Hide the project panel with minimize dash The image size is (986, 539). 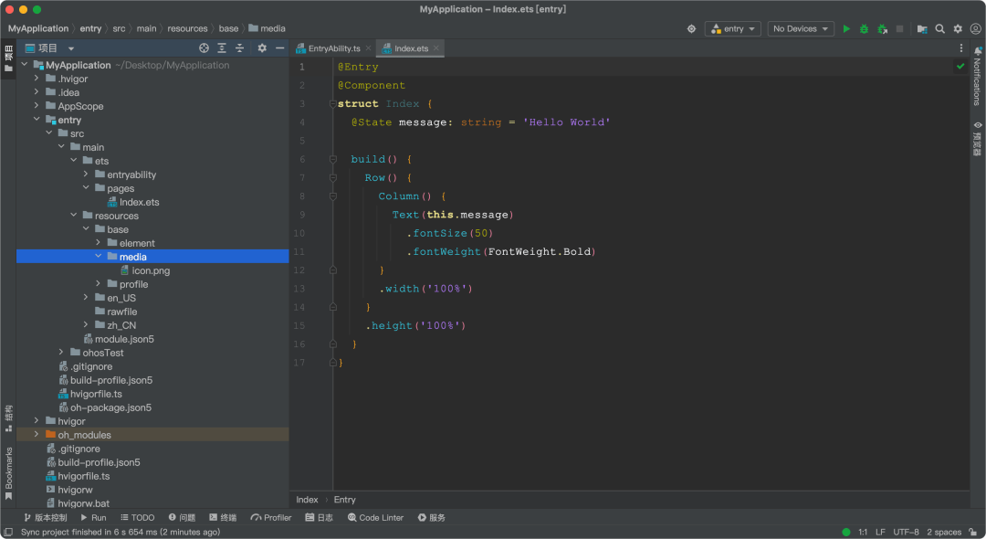pyautogui.click(x=280, y=48)
